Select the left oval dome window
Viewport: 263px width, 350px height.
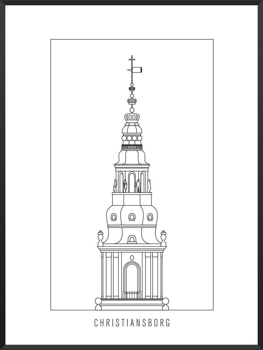114,217
